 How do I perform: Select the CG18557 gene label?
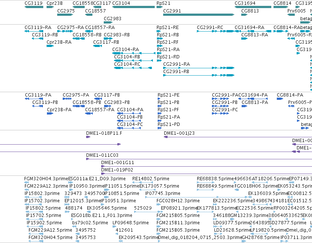(x=95, y=11)
